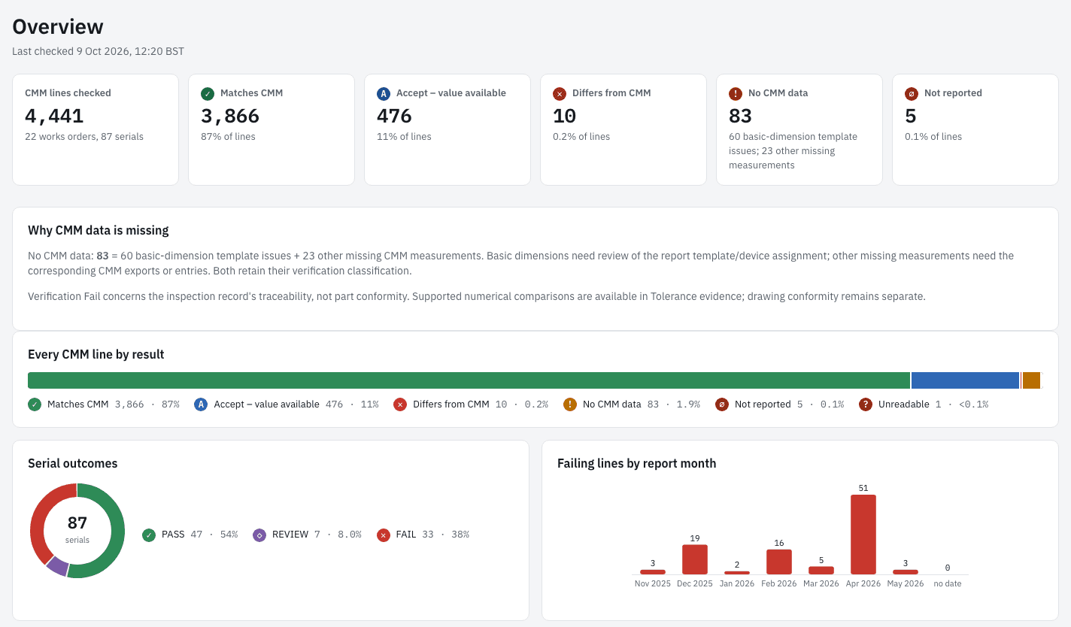This screenshot has width=1071, height=627.
Task: Click the 'Verification Fail concerns' paragraph
Action: (x=477, y=296)
